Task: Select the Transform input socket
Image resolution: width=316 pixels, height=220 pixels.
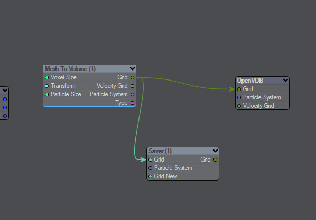Action: [x=47, y=86]
